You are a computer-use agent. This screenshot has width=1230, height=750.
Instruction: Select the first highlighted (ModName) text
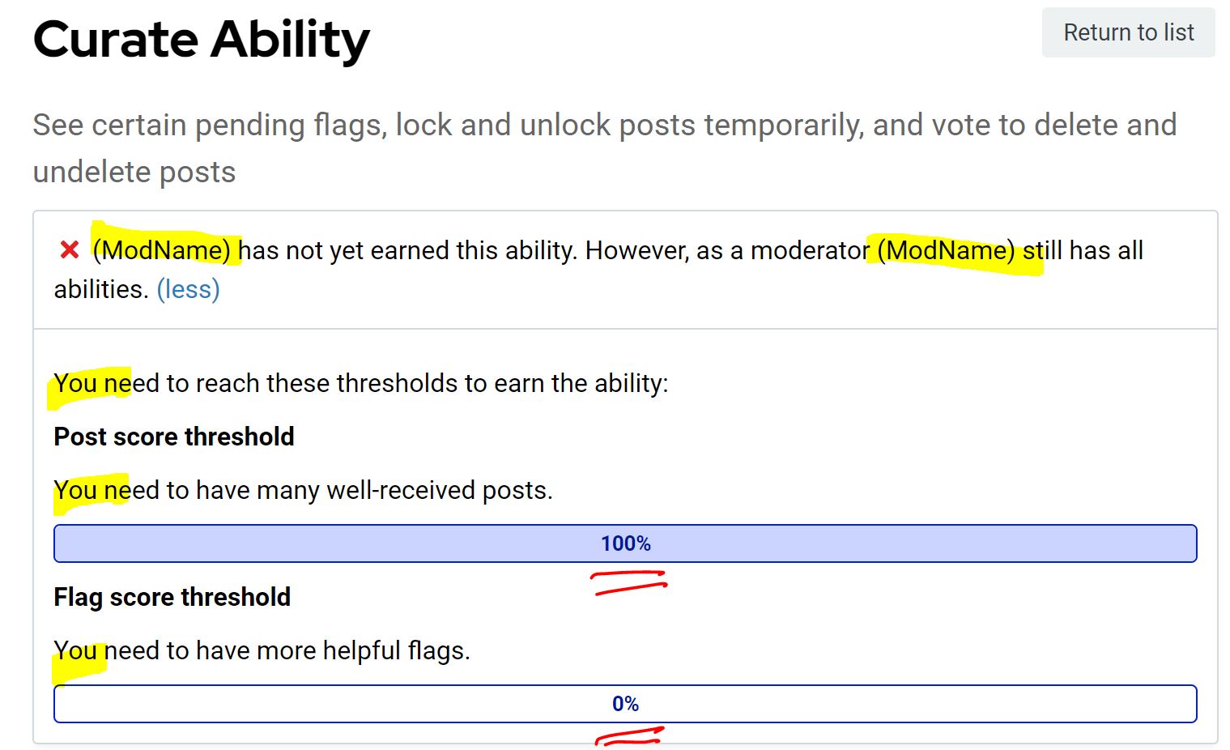162,250
